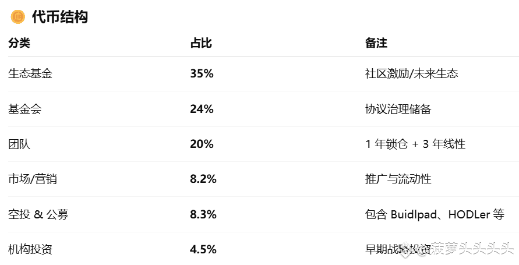Select the 团队 row label
This screenshot has height=265, width=519.
[x=19, y=144]
